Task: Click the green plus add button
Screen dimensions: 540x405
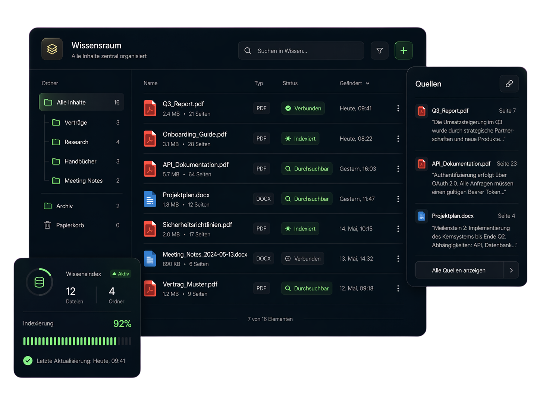Action: click(x=404, y=51)
